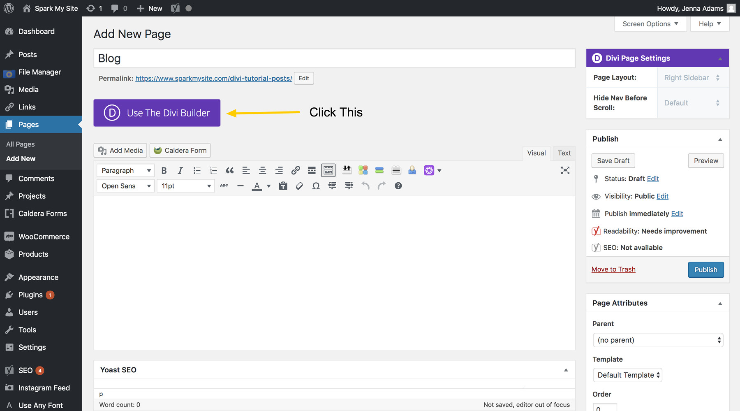This screenshot has width=740, height=411.
Task: Toggle italic formatting in editor toolbar
Action: pyautogui.click(x=180, y=170)
